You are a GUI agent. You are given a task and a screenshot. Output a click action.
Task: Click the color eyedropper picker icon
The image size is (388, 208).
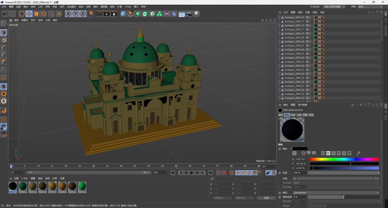coord(359,153)
